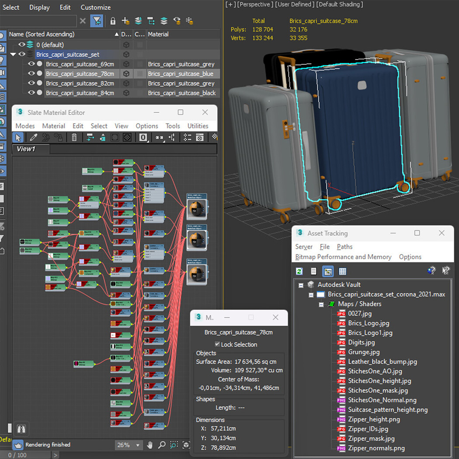Open the Paths menu in Asset Tracking
Viewport: 459px width, 459px height.
(344, 247)
